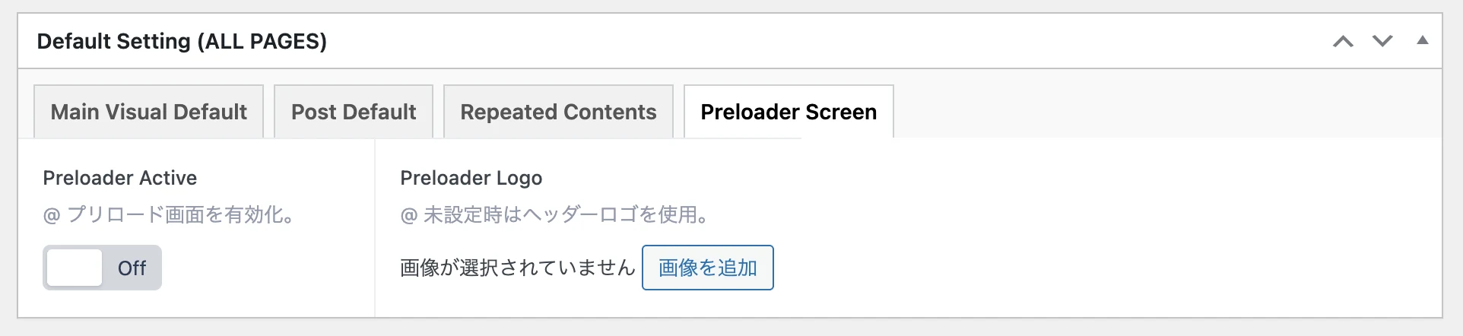Select the Repeated Contents tab

(x=558, y=113)
